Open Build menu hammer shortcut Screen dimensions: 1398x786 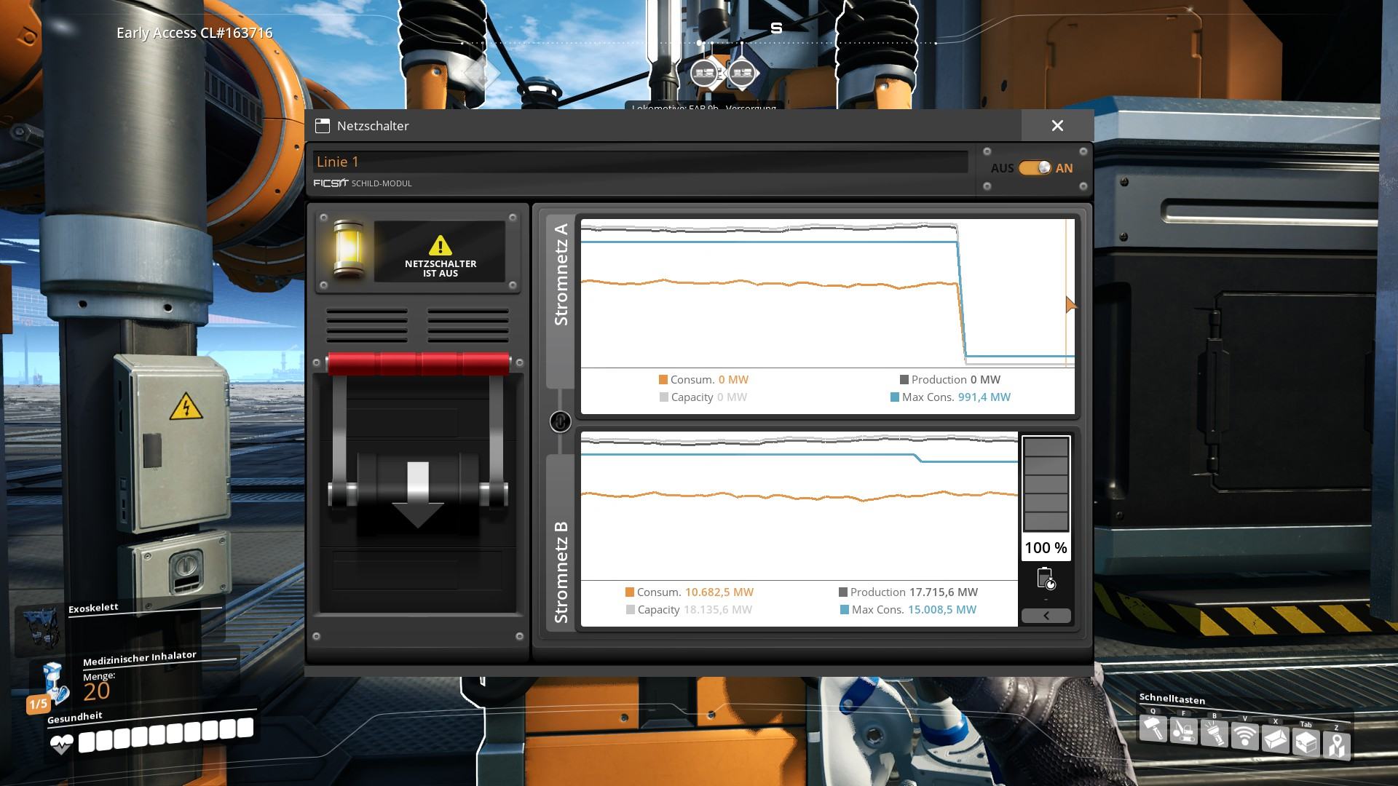tap(1154, 729)
